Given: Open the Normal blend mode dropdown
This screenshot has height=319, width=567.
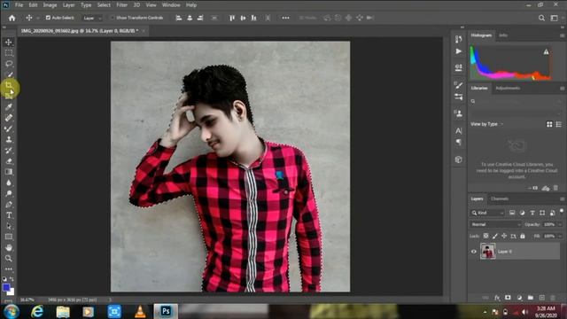Looking at the screenshot, I should [x=495, y=224].
